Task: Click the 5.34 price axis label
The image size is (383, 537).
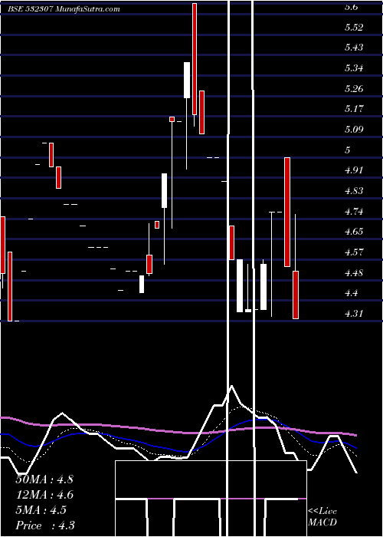Action: click(x=354, y=68)
